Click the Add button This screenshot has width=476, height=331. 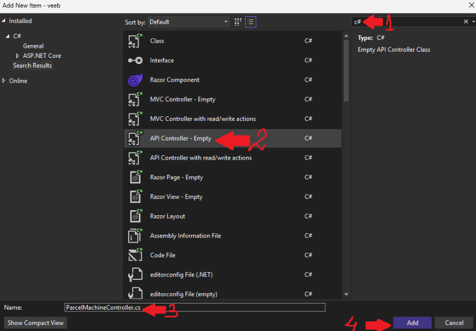412,323
